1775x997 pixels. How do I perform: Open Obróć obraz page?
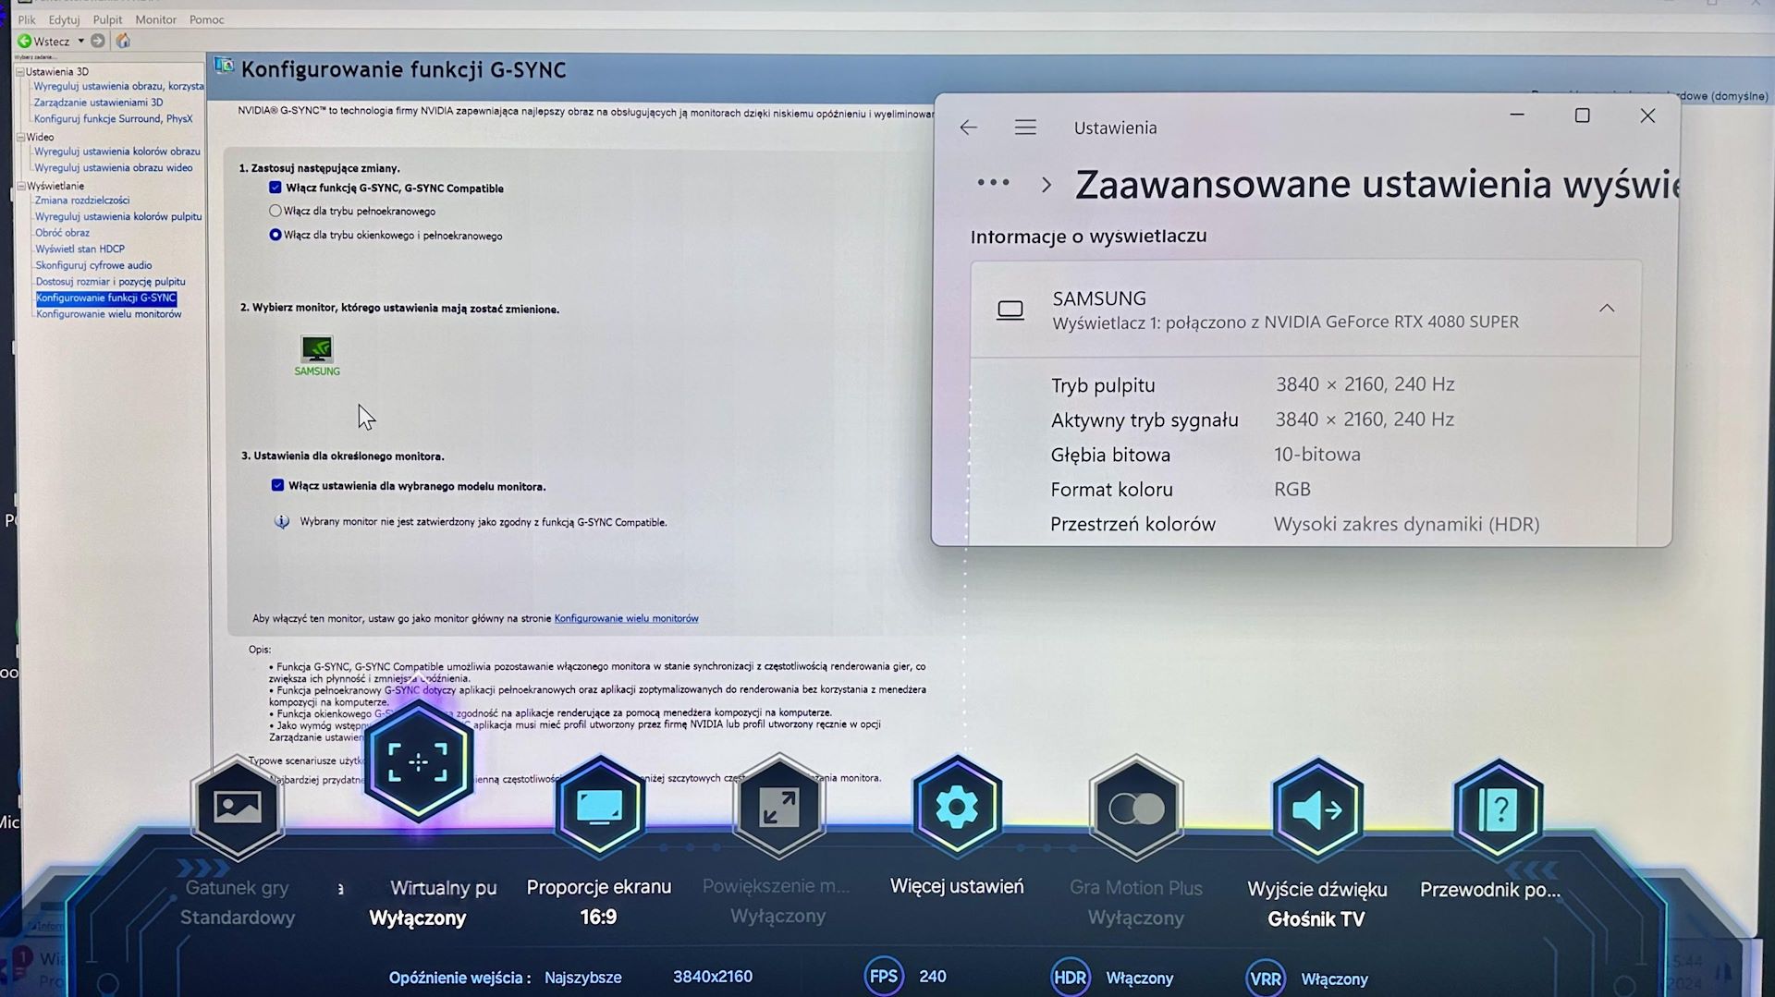coord(62,233)
